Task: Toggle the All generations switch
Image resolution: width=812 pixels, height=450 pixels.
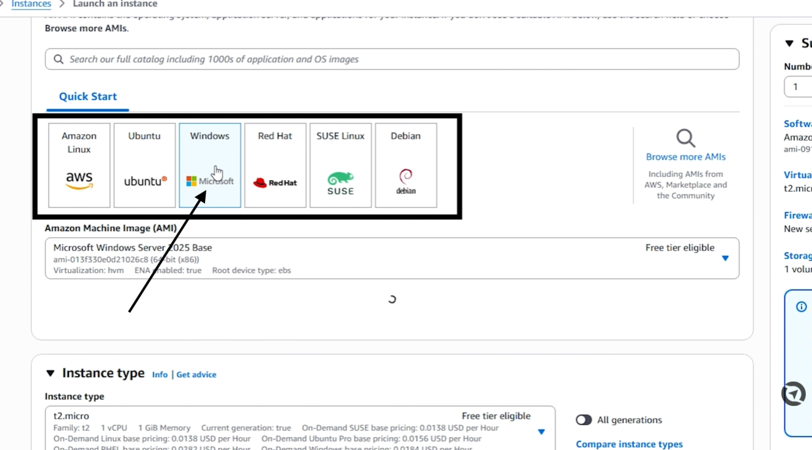Action: pyautogui.click(x=584, y=420)
